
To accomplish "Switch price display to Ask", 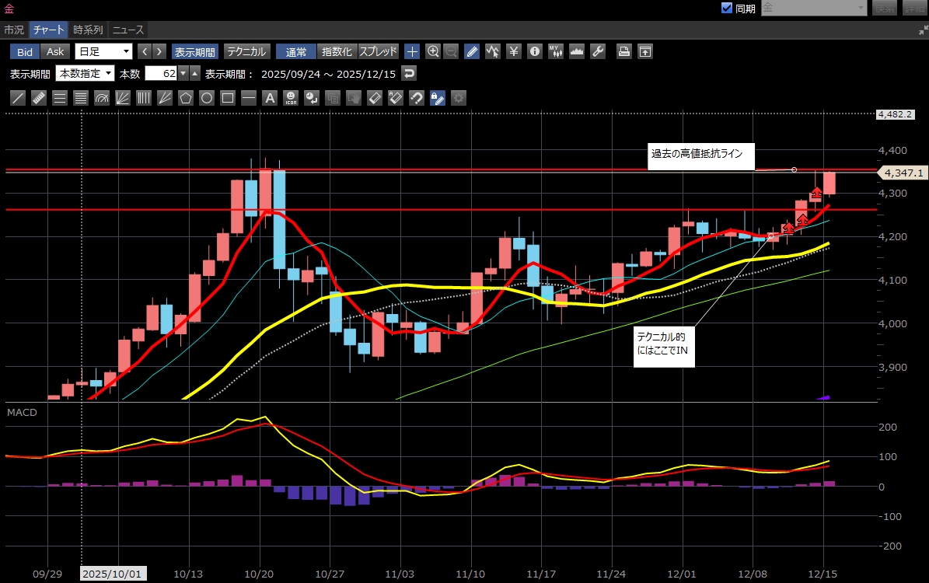I will coord(55,51).
